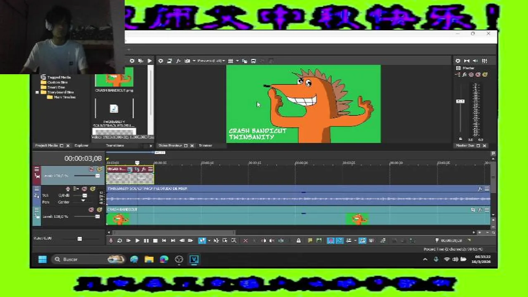Pause playback in transport bar

(146, 240)
